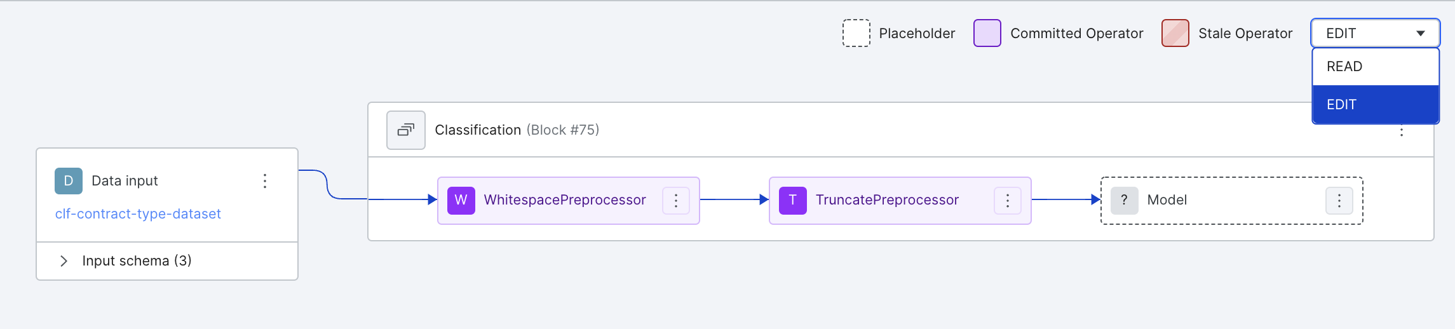Screen dimensions: 1455x329
Task: Click the Data input D icon
Action: pos(69,181)
